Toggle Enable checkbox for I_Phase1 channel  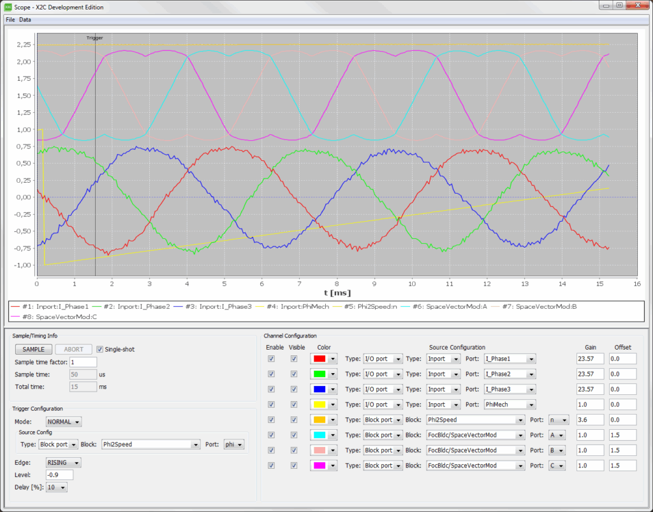(272, 359)
